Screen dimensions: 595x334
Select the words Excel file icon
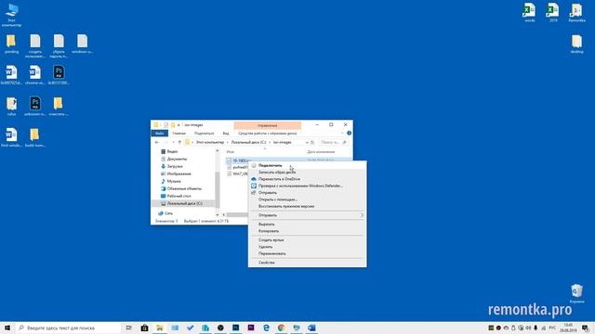pyautogui.click(x=529, y=12)
